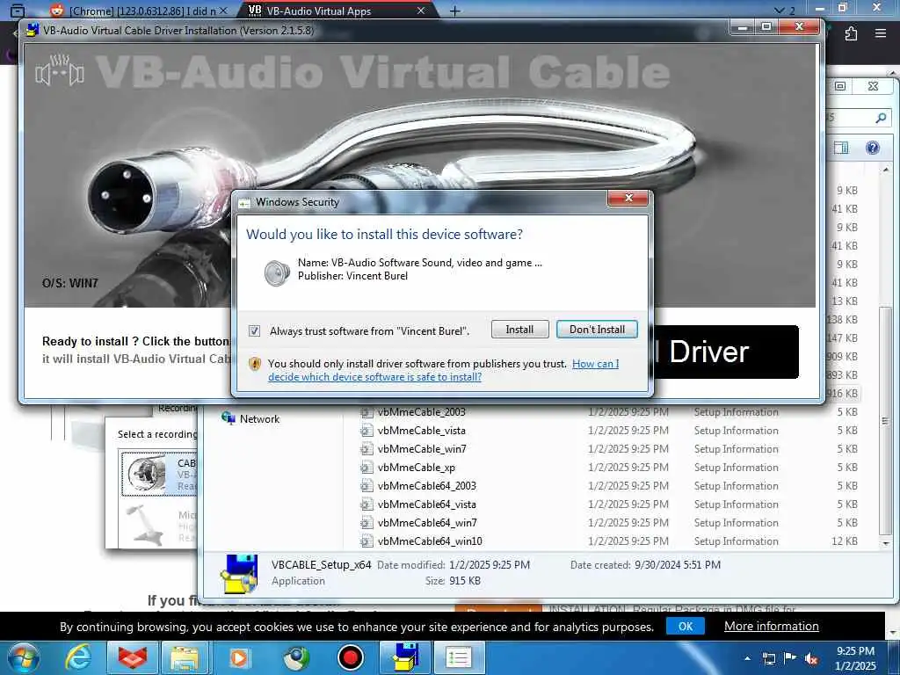Open the Windows Start orb

click(x=24, y=658)
